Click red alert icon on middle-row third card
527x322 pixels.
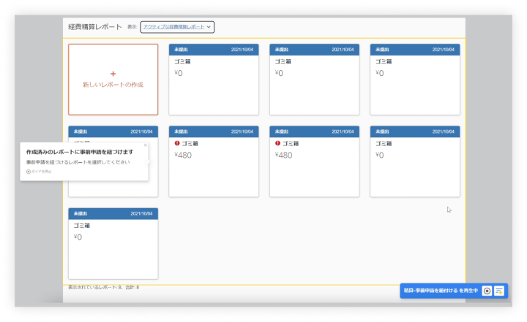pos(278,143)
